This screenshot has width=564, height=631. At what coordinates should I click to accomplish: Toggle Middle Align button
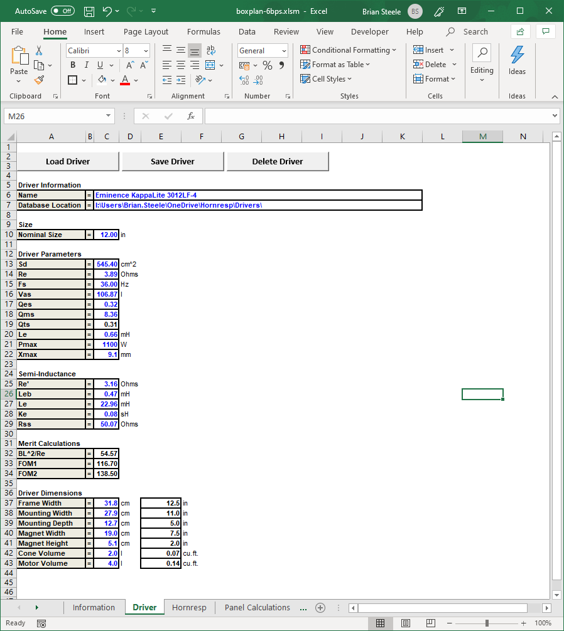(x=181, y=50)
